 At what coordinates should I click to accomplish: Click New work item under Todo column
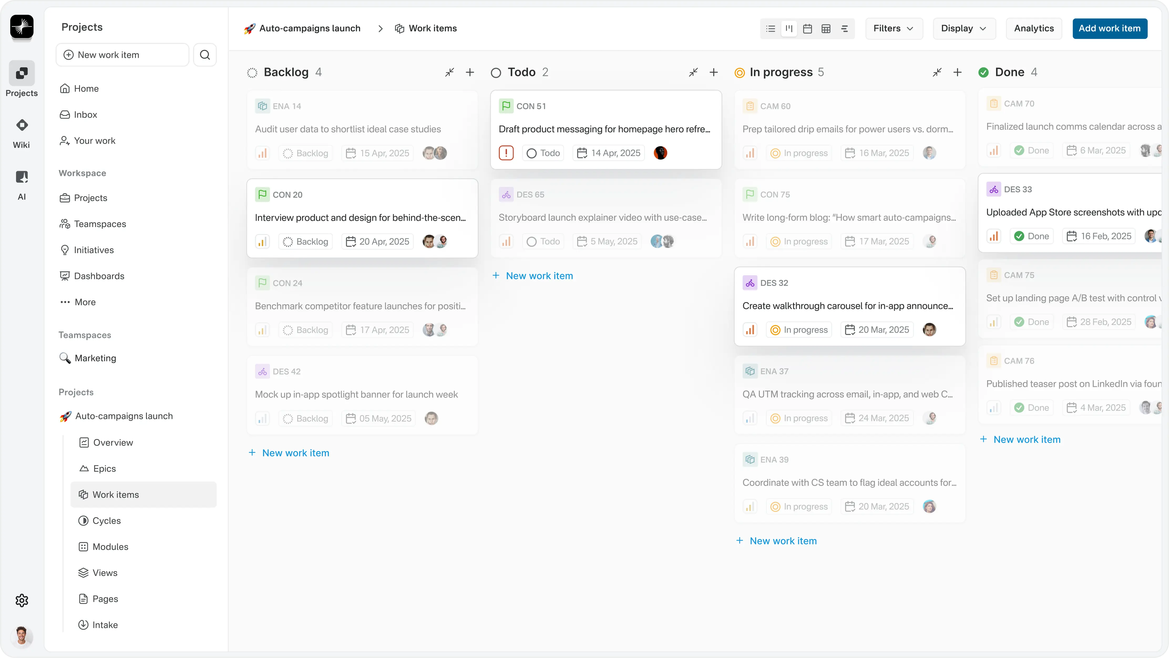pos(539,276)
